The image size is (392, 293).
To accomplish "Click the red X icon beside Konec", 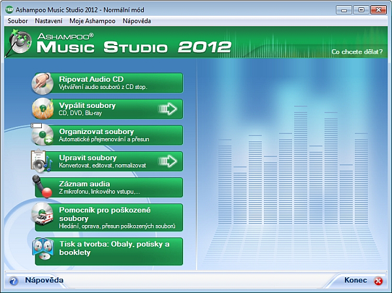I will pos(378,281).
